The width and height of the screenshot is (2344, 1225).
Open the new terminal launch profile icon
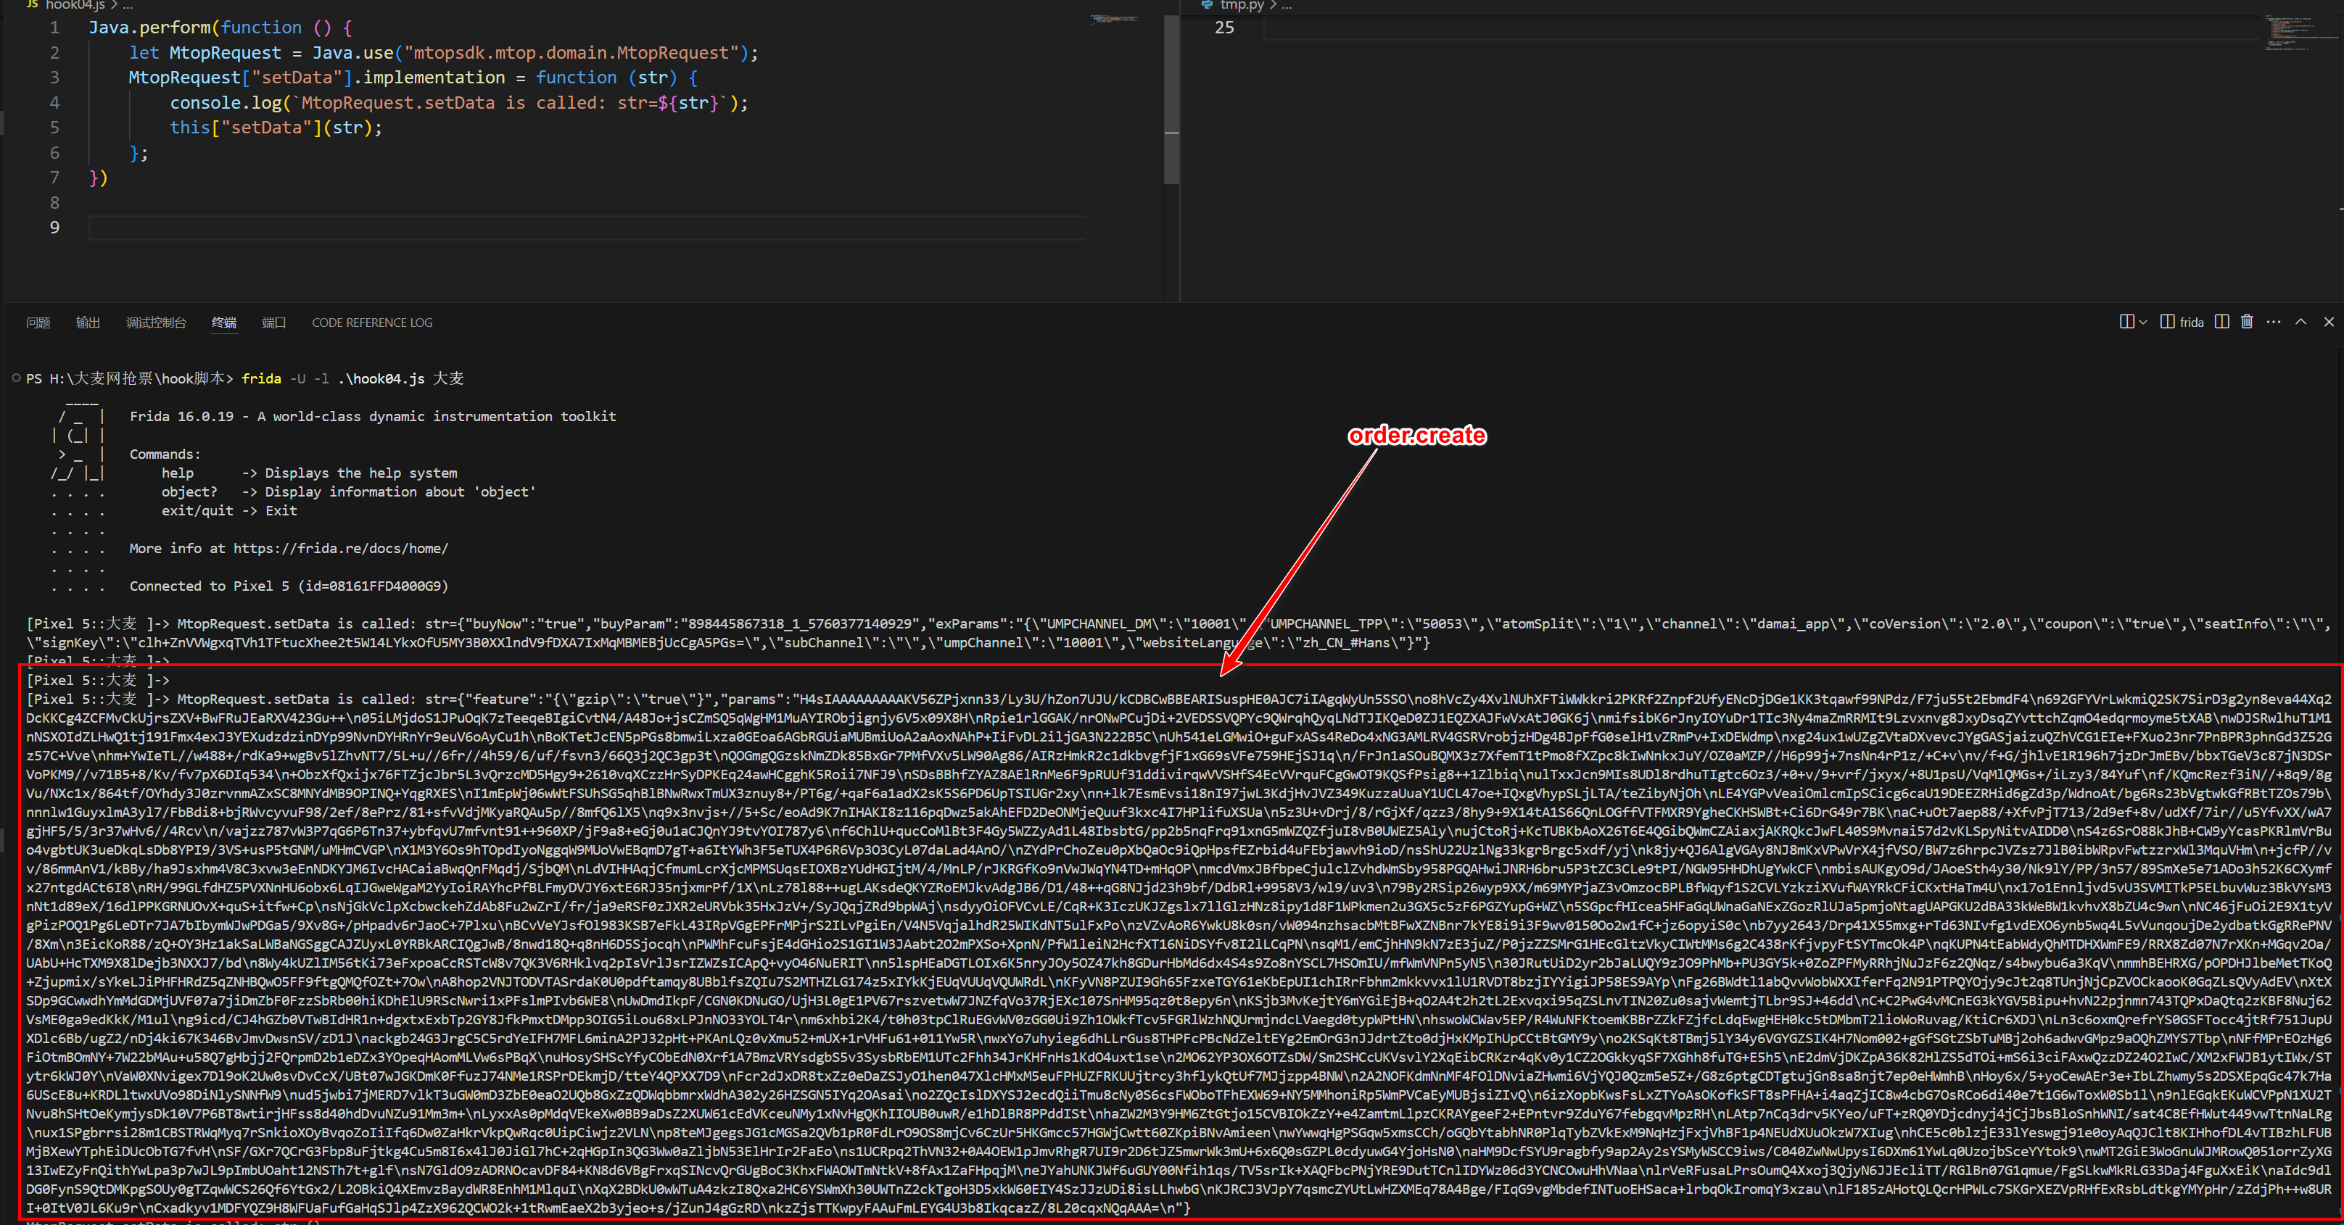coord(2126,322)
